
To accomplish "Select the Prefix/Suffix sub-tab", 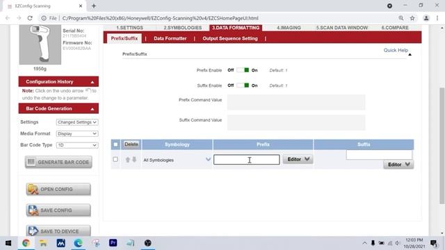I will click(124, 38).
